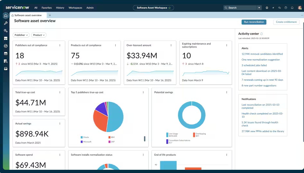The width and height of the screenshot is (304, 173).
Task: Open options menu for normalization status card
Action: [x=143, y=155]
